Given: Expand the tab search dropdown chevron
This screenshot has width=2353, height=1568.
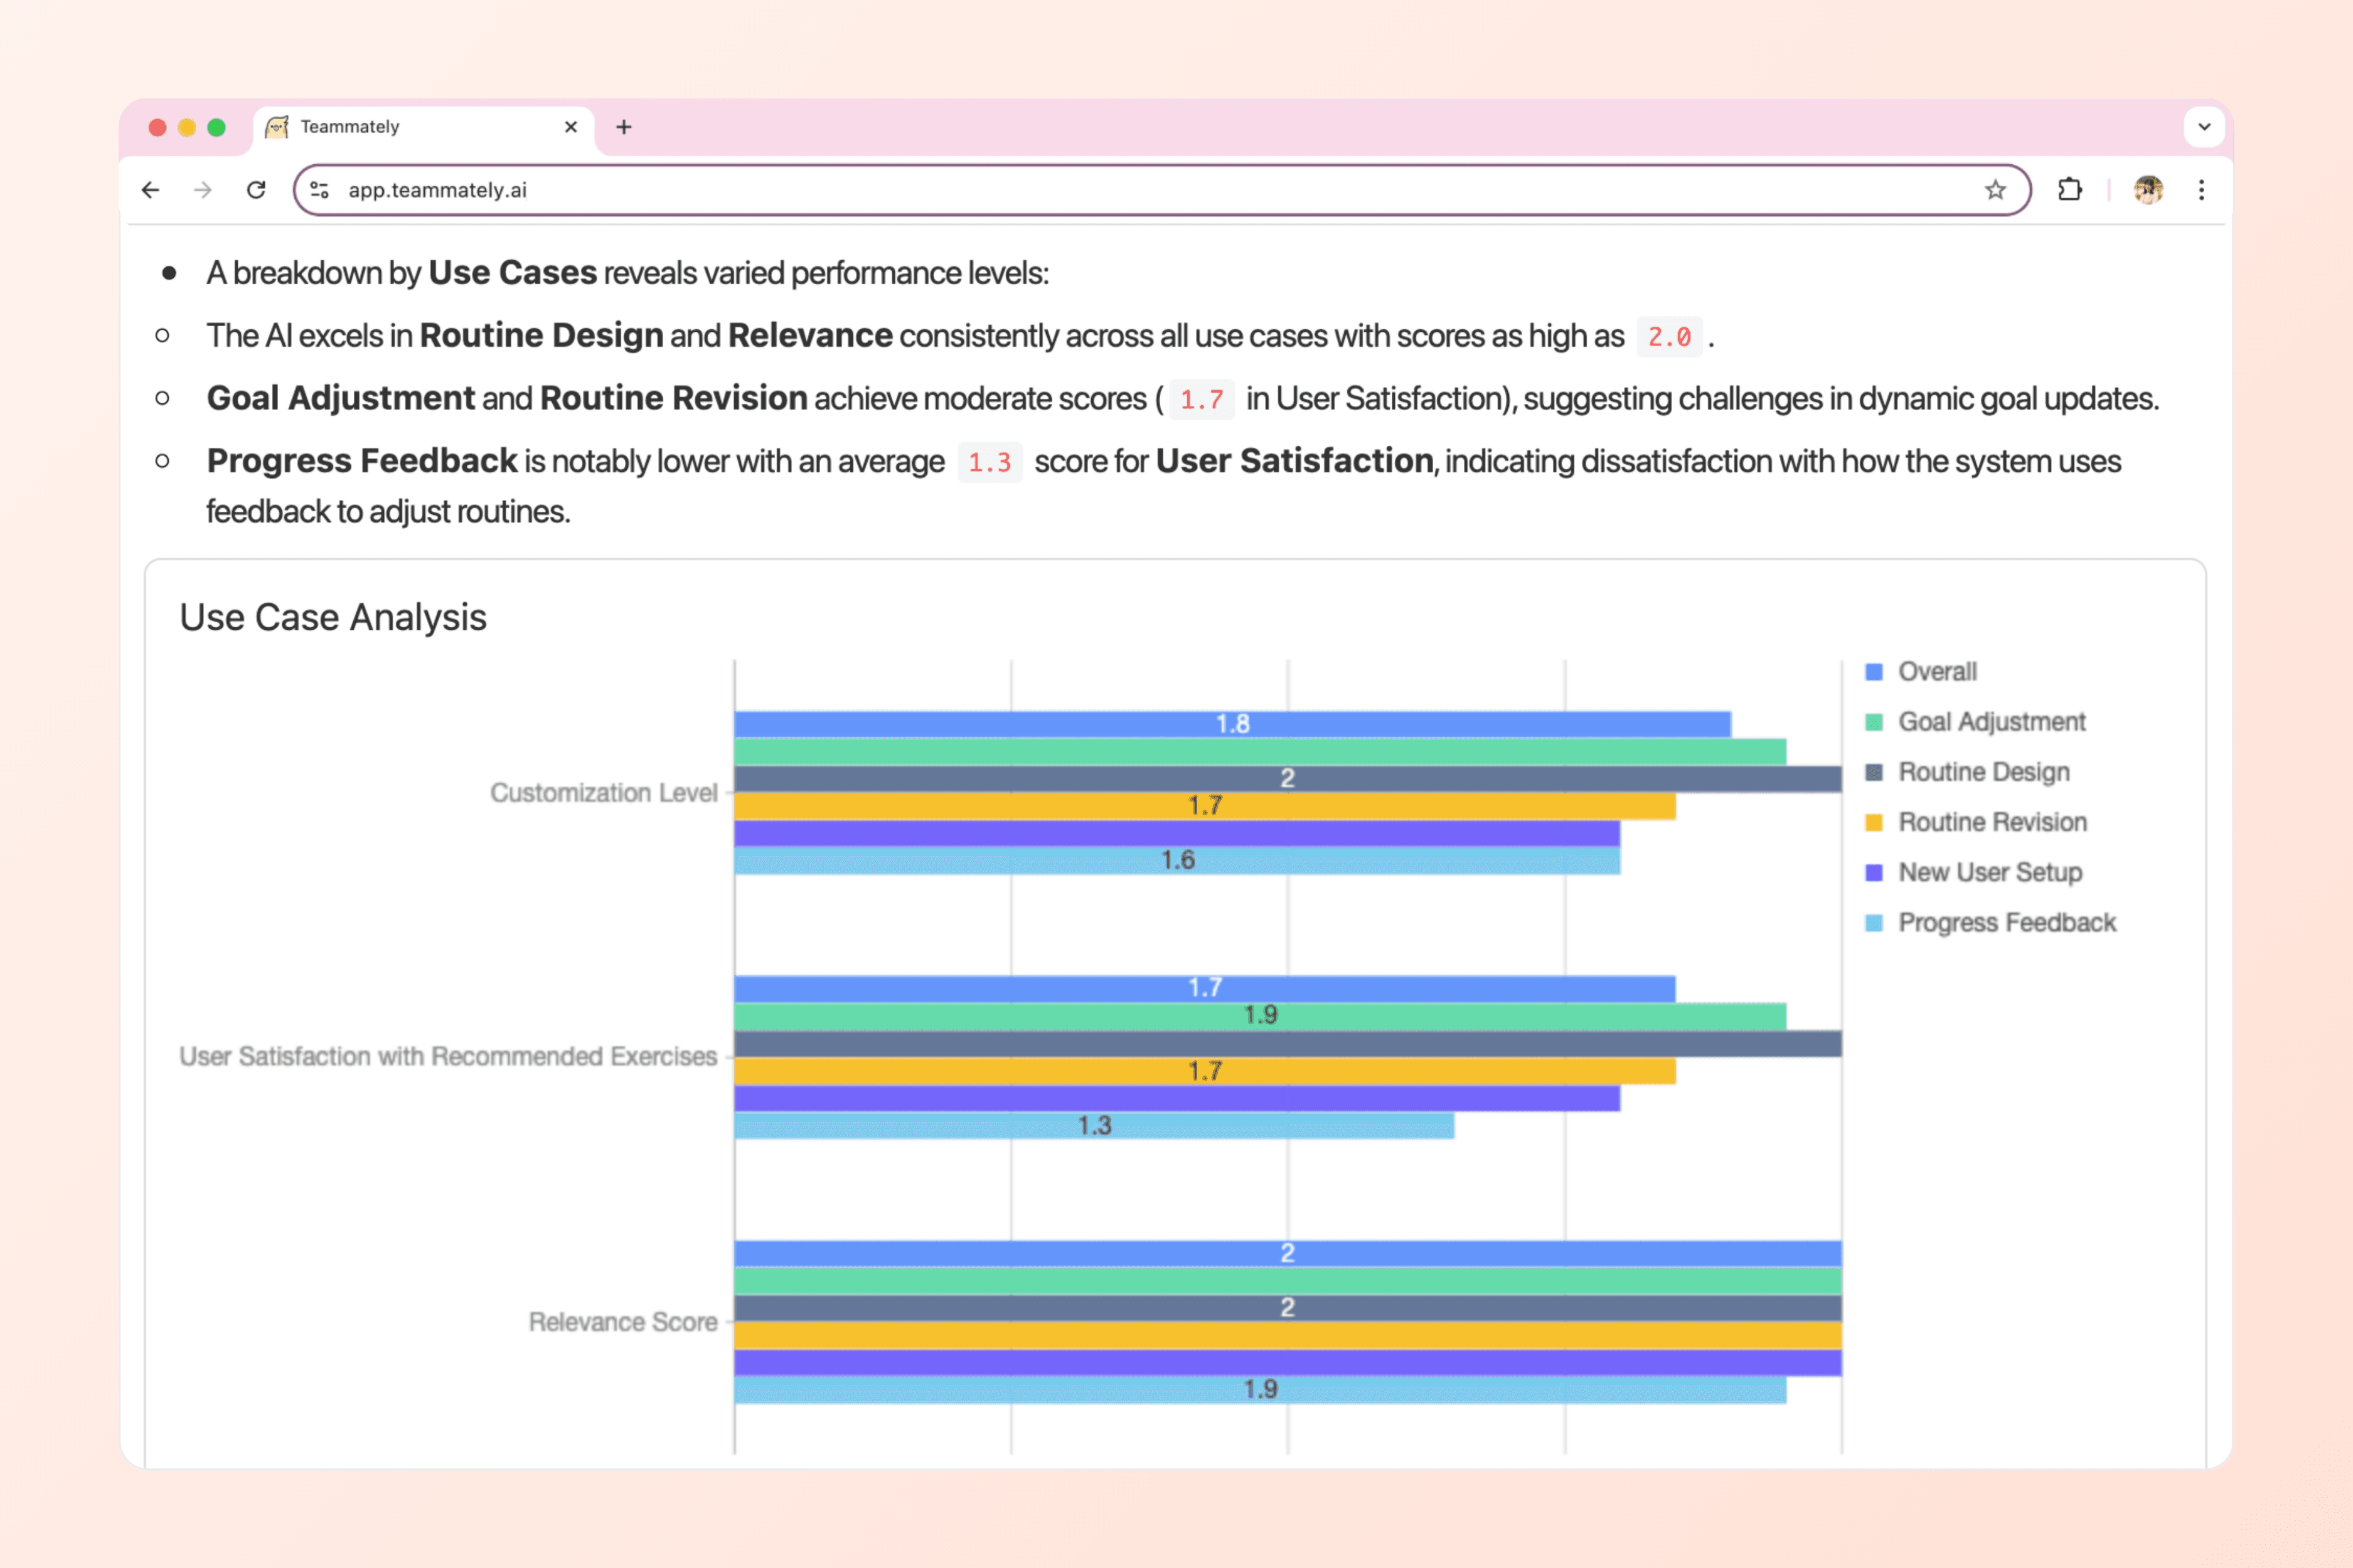Looking at the screenshot, I should pos(2204,127).
